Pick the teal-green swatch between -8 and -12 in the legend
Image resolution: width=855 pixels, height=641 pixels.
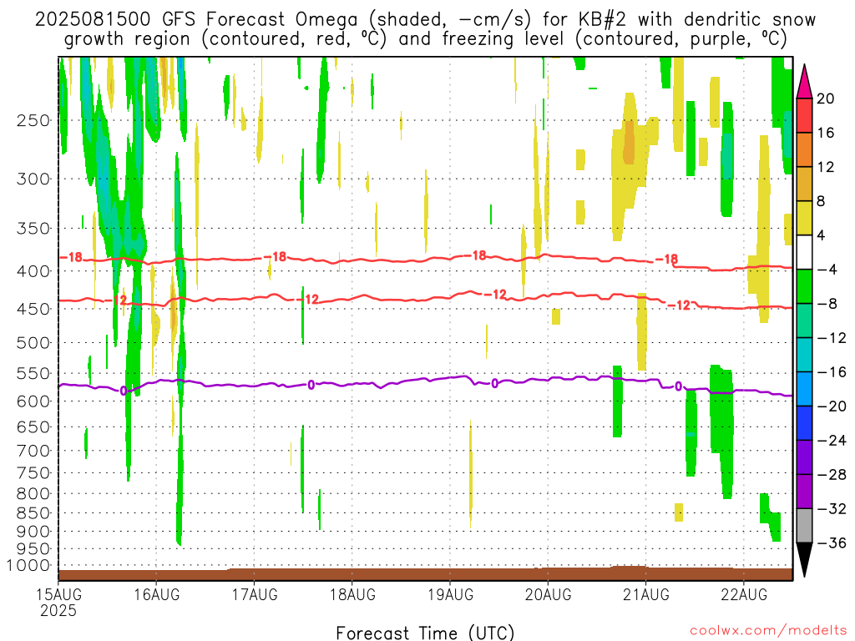click(x=804, y=320)
